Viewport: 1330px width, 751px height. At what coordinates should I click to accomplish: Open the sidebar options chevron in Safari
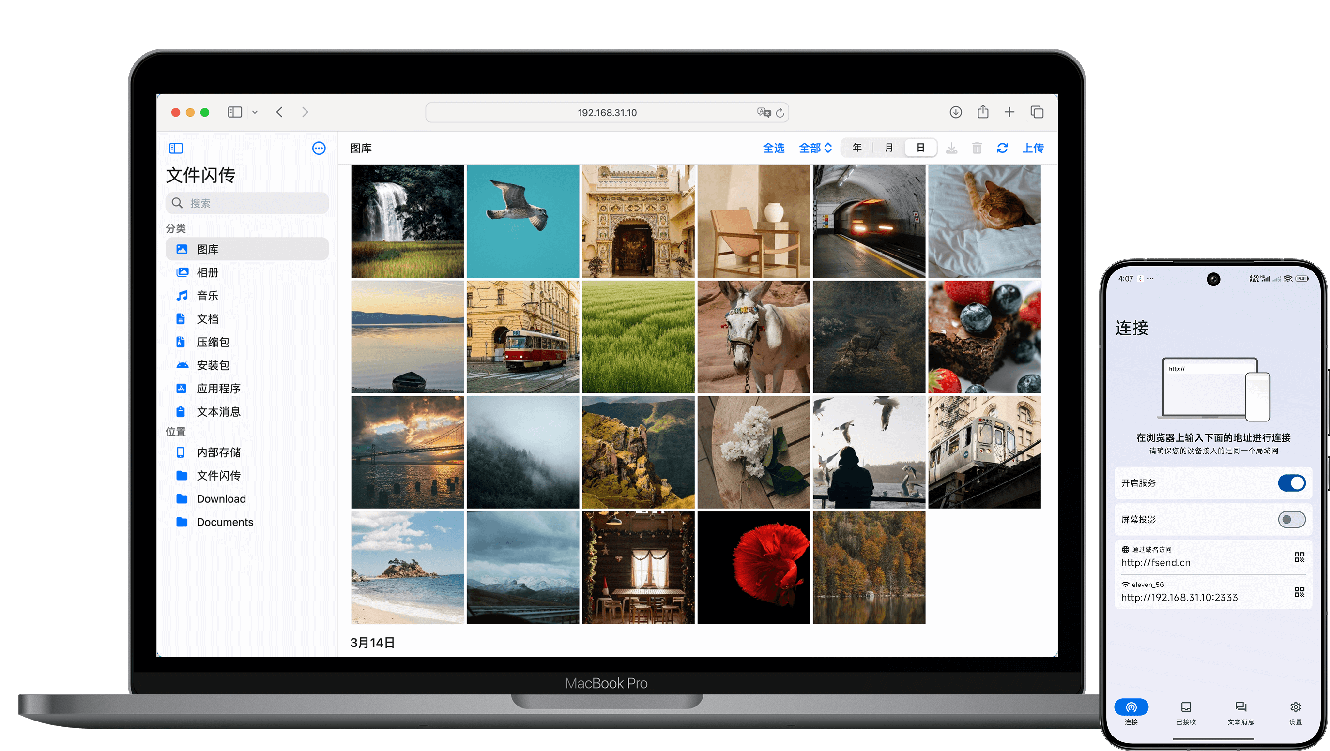255,112
